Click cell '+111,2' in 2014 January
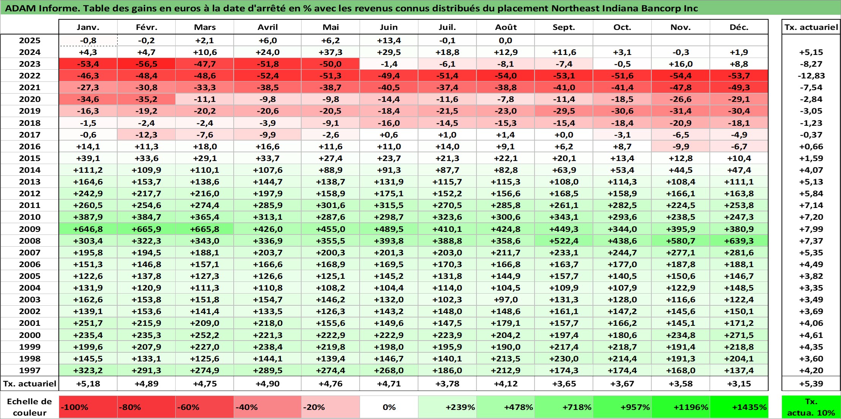This screenshot has width=841, height=419. (88, 170)
